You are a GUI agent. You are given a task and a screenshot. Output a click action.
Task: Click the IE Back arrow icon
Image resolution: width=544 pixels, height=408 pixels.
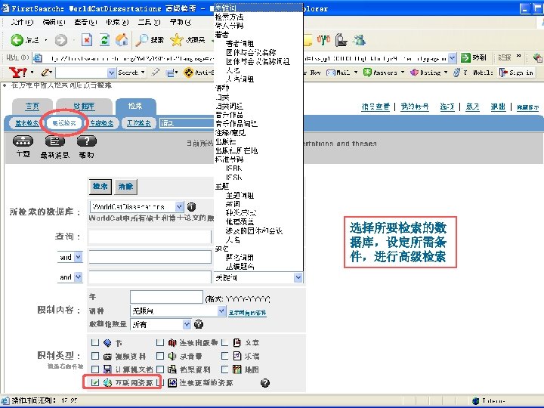point(17,40)
